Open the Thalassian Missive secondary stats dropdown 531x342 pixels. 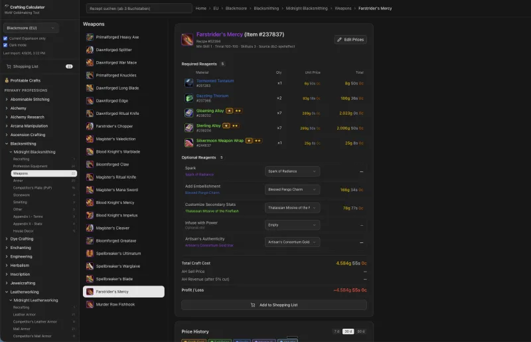pyautogui.click(x=292, y=208)
